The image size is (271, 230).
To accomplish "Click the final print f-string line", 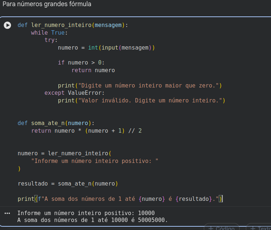I will click(120, 199).
